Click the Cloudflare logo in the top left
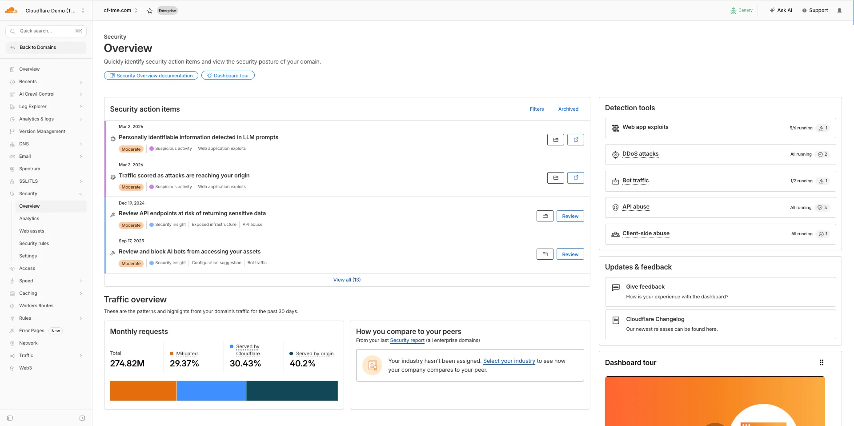Image resolution: width=854 pixels, height=426 pixels. click(11, 10)
